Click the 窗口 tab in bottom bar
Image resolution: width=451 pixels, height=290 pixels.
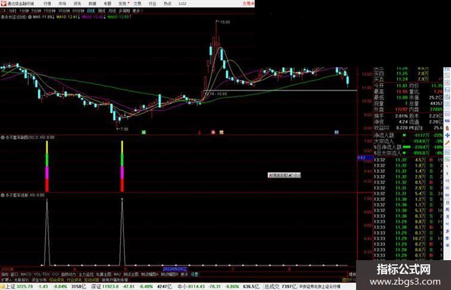14,274
